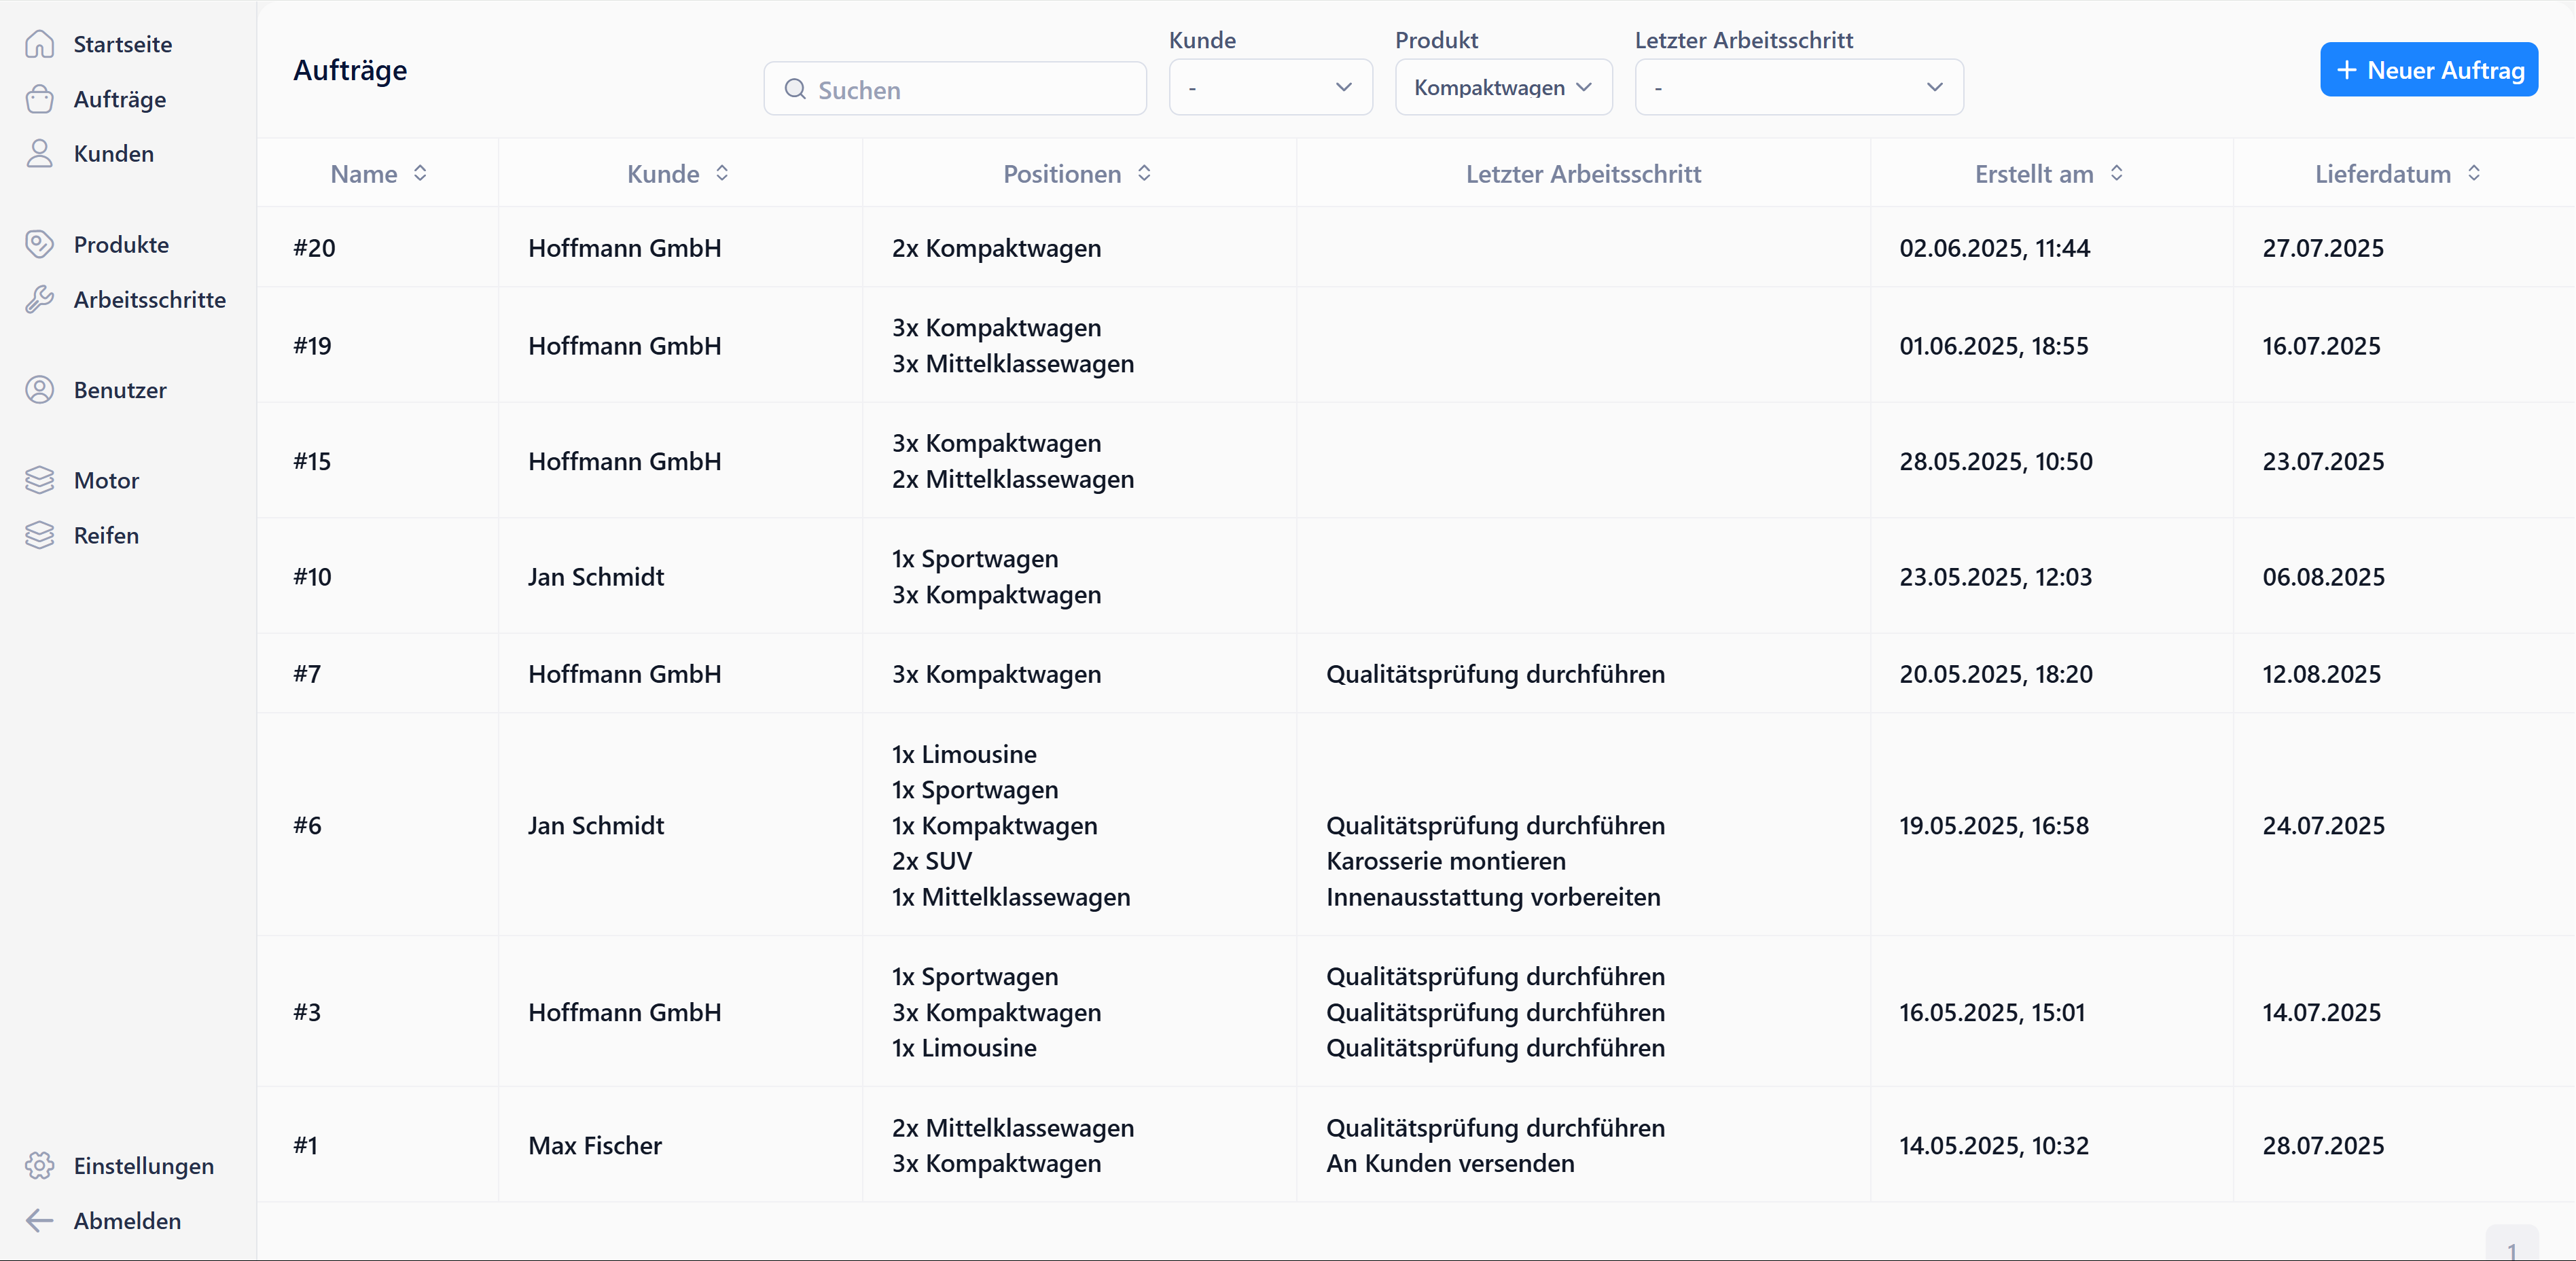Image resolution: width=2576 pixels, height=1261 pixels.
Task: Click the Suchen search field
Action: pyautogui.click(x=955, y=89)
